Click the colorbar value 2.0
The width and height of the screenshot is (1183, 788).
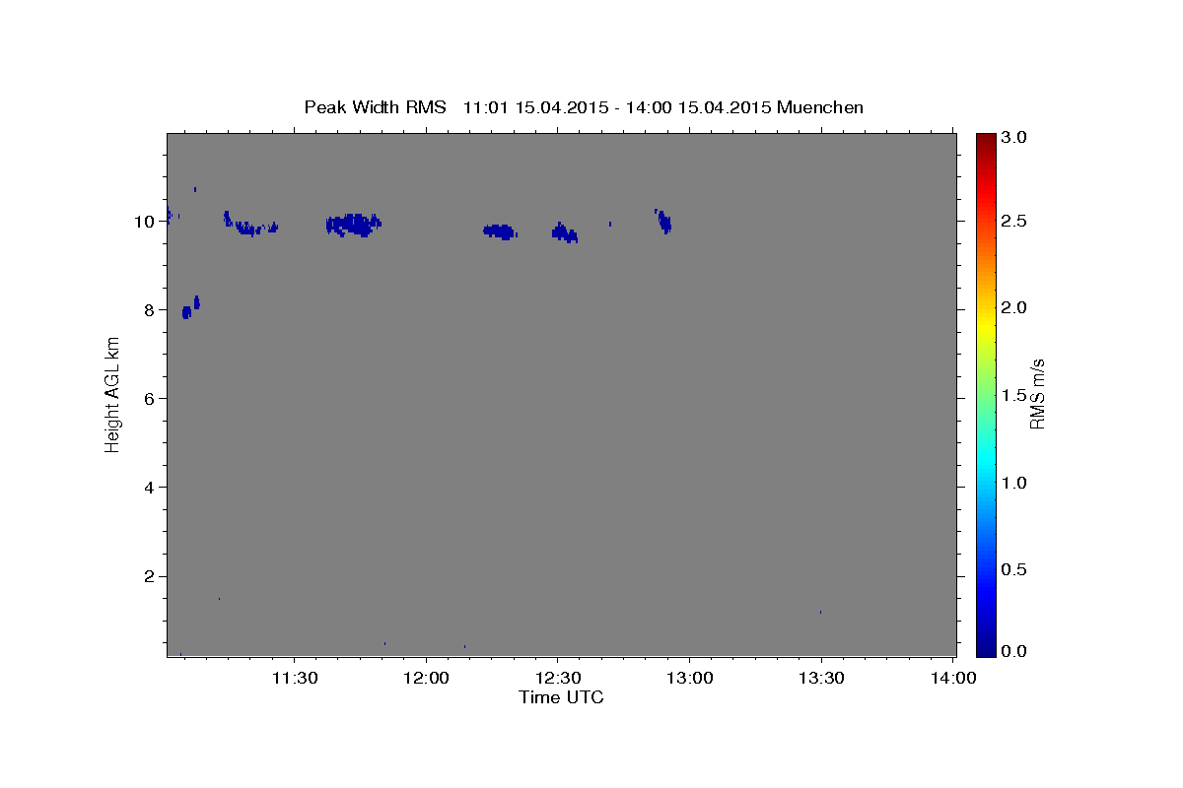click(1015, 308)
